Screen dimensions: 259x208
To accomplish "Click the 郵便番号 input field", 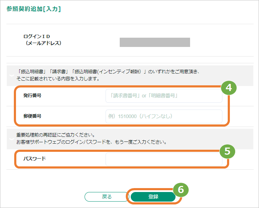I will (164, 116).
